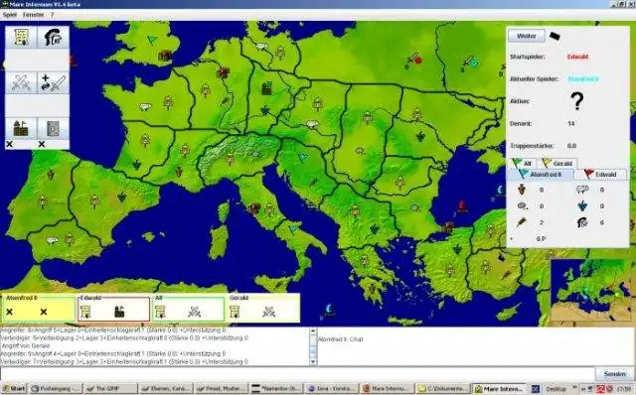Click the grapes resource icon in player panel
636x395 pixels.
click(582, 205)
